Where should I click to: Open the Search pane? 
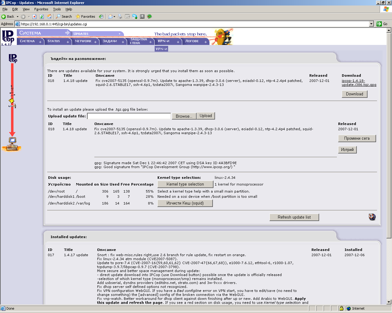click(x=64, y=17)
